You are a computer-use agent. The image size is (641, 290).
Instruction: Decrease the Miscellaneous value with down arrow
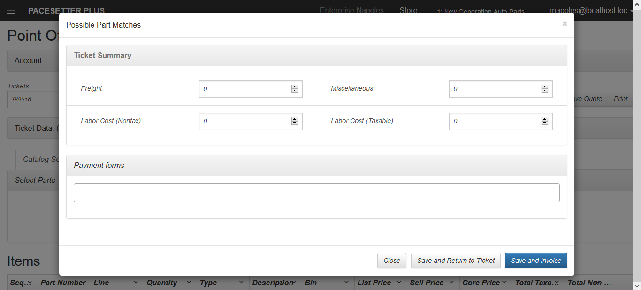pyautogui.click(x=545, y=91)
